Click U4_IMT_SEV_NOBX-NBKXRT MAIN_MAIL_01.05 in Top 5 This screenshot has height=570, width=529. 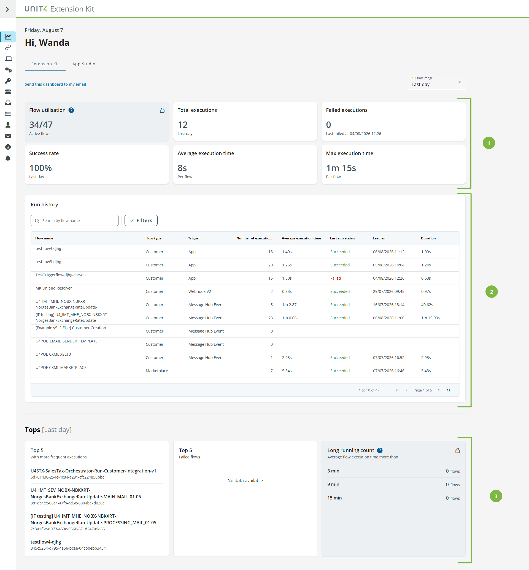[86, 493]
